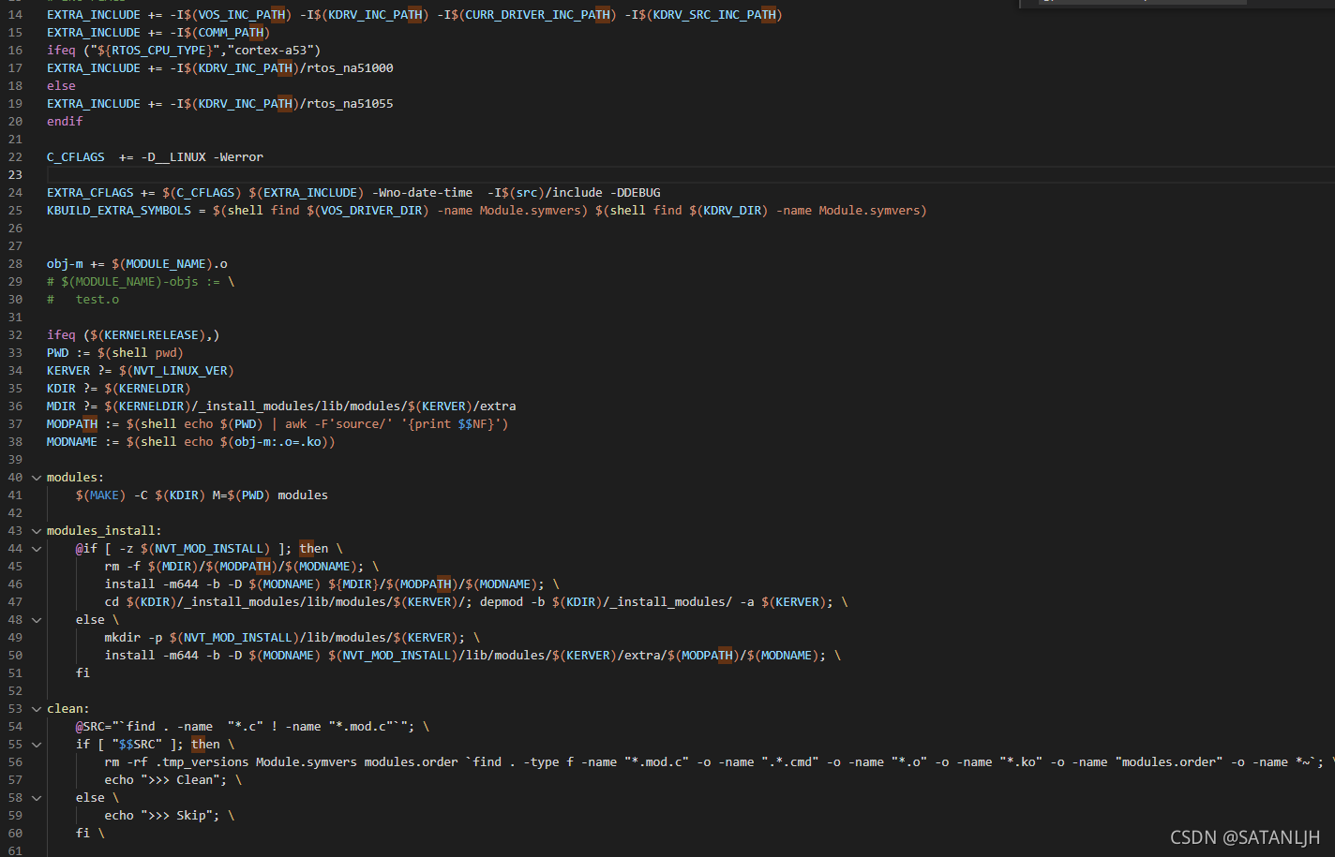Click 'obj-m' on line 28
1335x857 pixels.
[x=65, y=264]
